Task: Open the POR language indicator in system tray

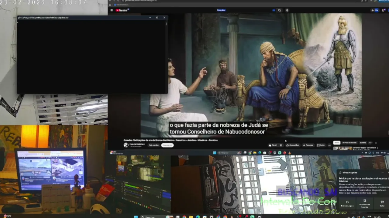Action: [x=370, y=216]
